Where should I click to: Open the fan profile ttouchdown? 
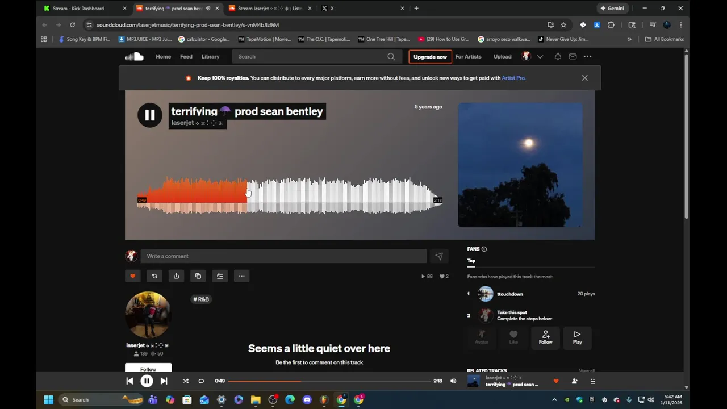coord(510,294)
